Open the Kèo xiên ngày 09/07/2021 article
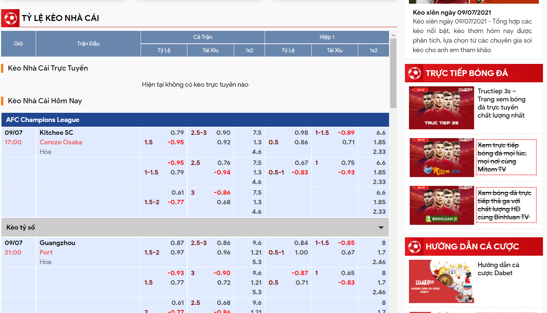Image resolution: width=547 pixels, height=313 pixels. [452, 12]
